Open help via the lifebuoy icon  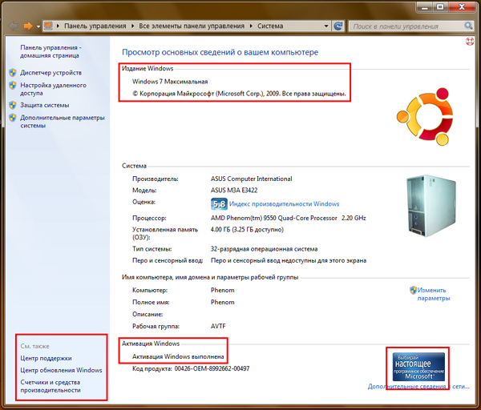pyautogui.click(x=470, y=42)
